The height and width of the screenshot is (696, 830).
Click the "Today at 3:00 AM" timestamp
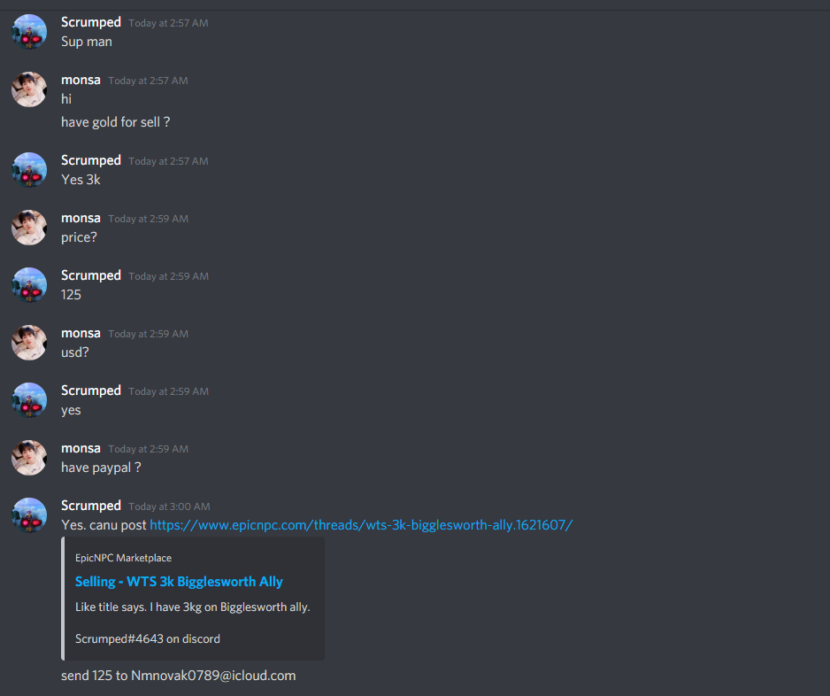(x=169, y=507)
